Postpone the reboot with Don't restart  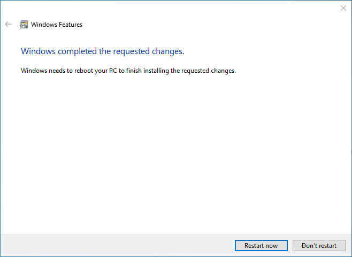tap(319, 246)
